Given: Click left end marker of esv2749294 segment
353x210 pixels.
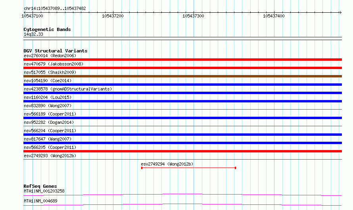Looking at the screenshot, I should 142,168.
